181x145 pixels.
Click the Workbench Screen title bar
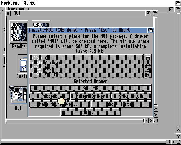(87, 3)
